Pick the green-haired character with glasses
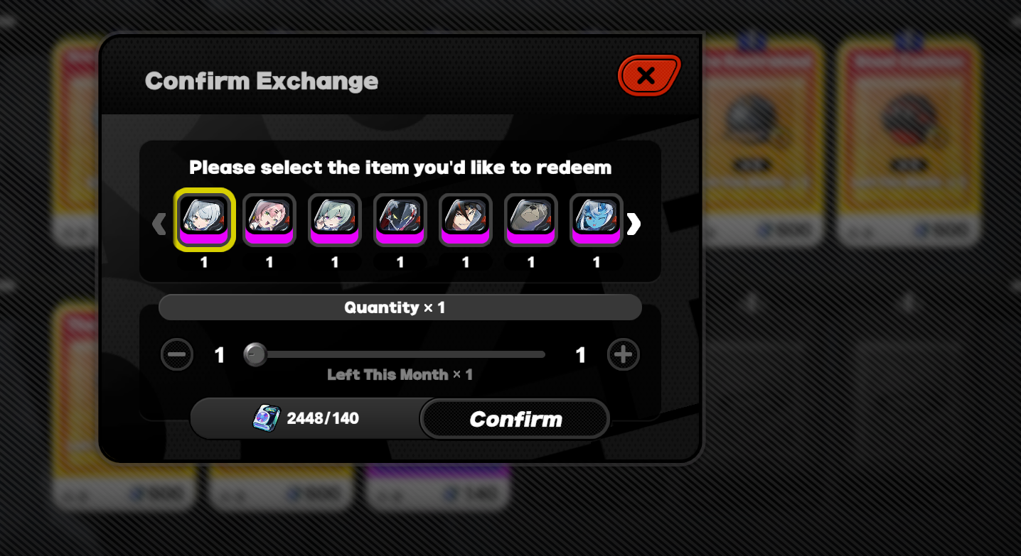Viewport: 1021px width, 556px height. [x=335, y=220]
